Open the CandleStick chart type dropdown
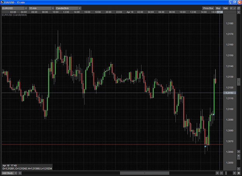The width and height of the screenshot is (242, 176). click(68, 9)
